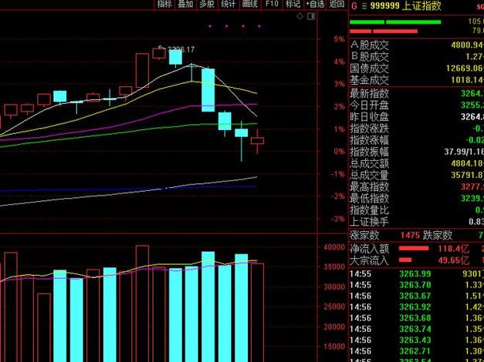Click the red G icon in header
The image size is (484, 362).
(x=354, y=6)
